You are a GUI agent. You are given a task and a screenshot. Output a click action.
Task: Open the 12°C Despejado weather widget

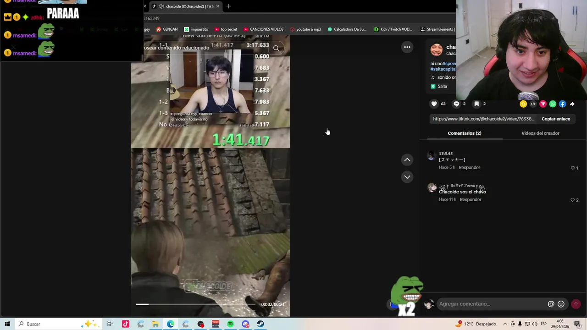coord(475,324)
